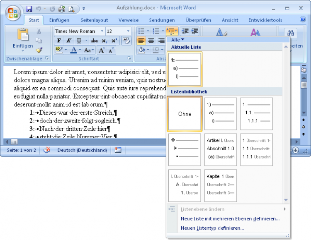Click the font color A swatch

[x=73, y=50]
